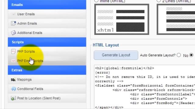Select the 2 Lines (XHTML) radio button
The height and width of the screenshot is (109, 195).
click(x=159, y=1)
